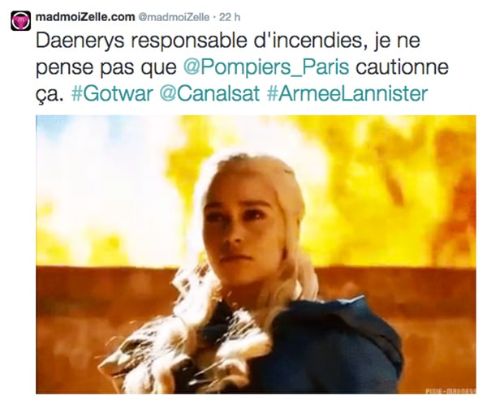This screenshot has width=487, height=400.
Task: Visit the @madmoiZelle handle link
Action: [174, 17]
